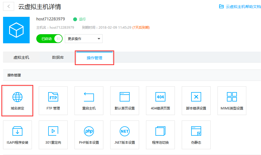Open 伪静态 rewrite settings icon
Screen dimensions: 261x155
pyautogui.click(x=196, y=131)
